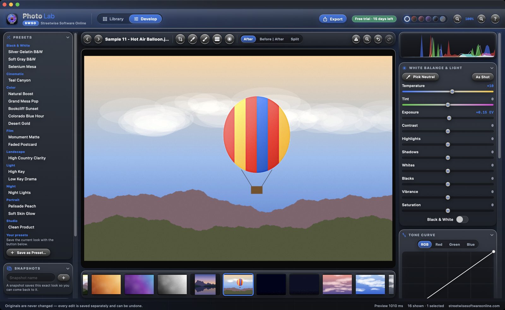This screenshot has width=505, height=310.
Task: Redo the last edit
Action: coord(389,39)
